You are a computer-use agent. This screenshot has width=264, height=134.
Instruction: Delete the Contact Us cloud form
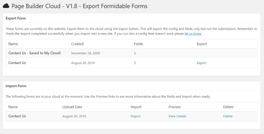pos(228,116)
